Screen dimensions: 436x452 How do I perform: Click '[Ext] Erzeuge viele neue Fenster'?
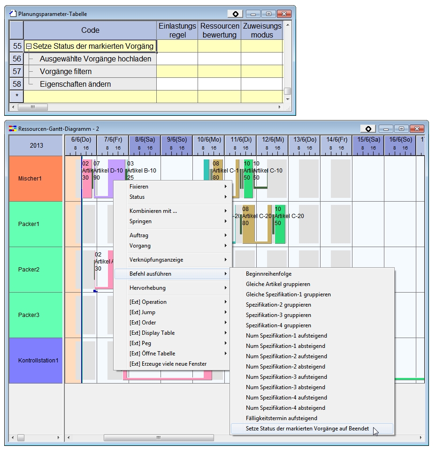click(168, 364)
